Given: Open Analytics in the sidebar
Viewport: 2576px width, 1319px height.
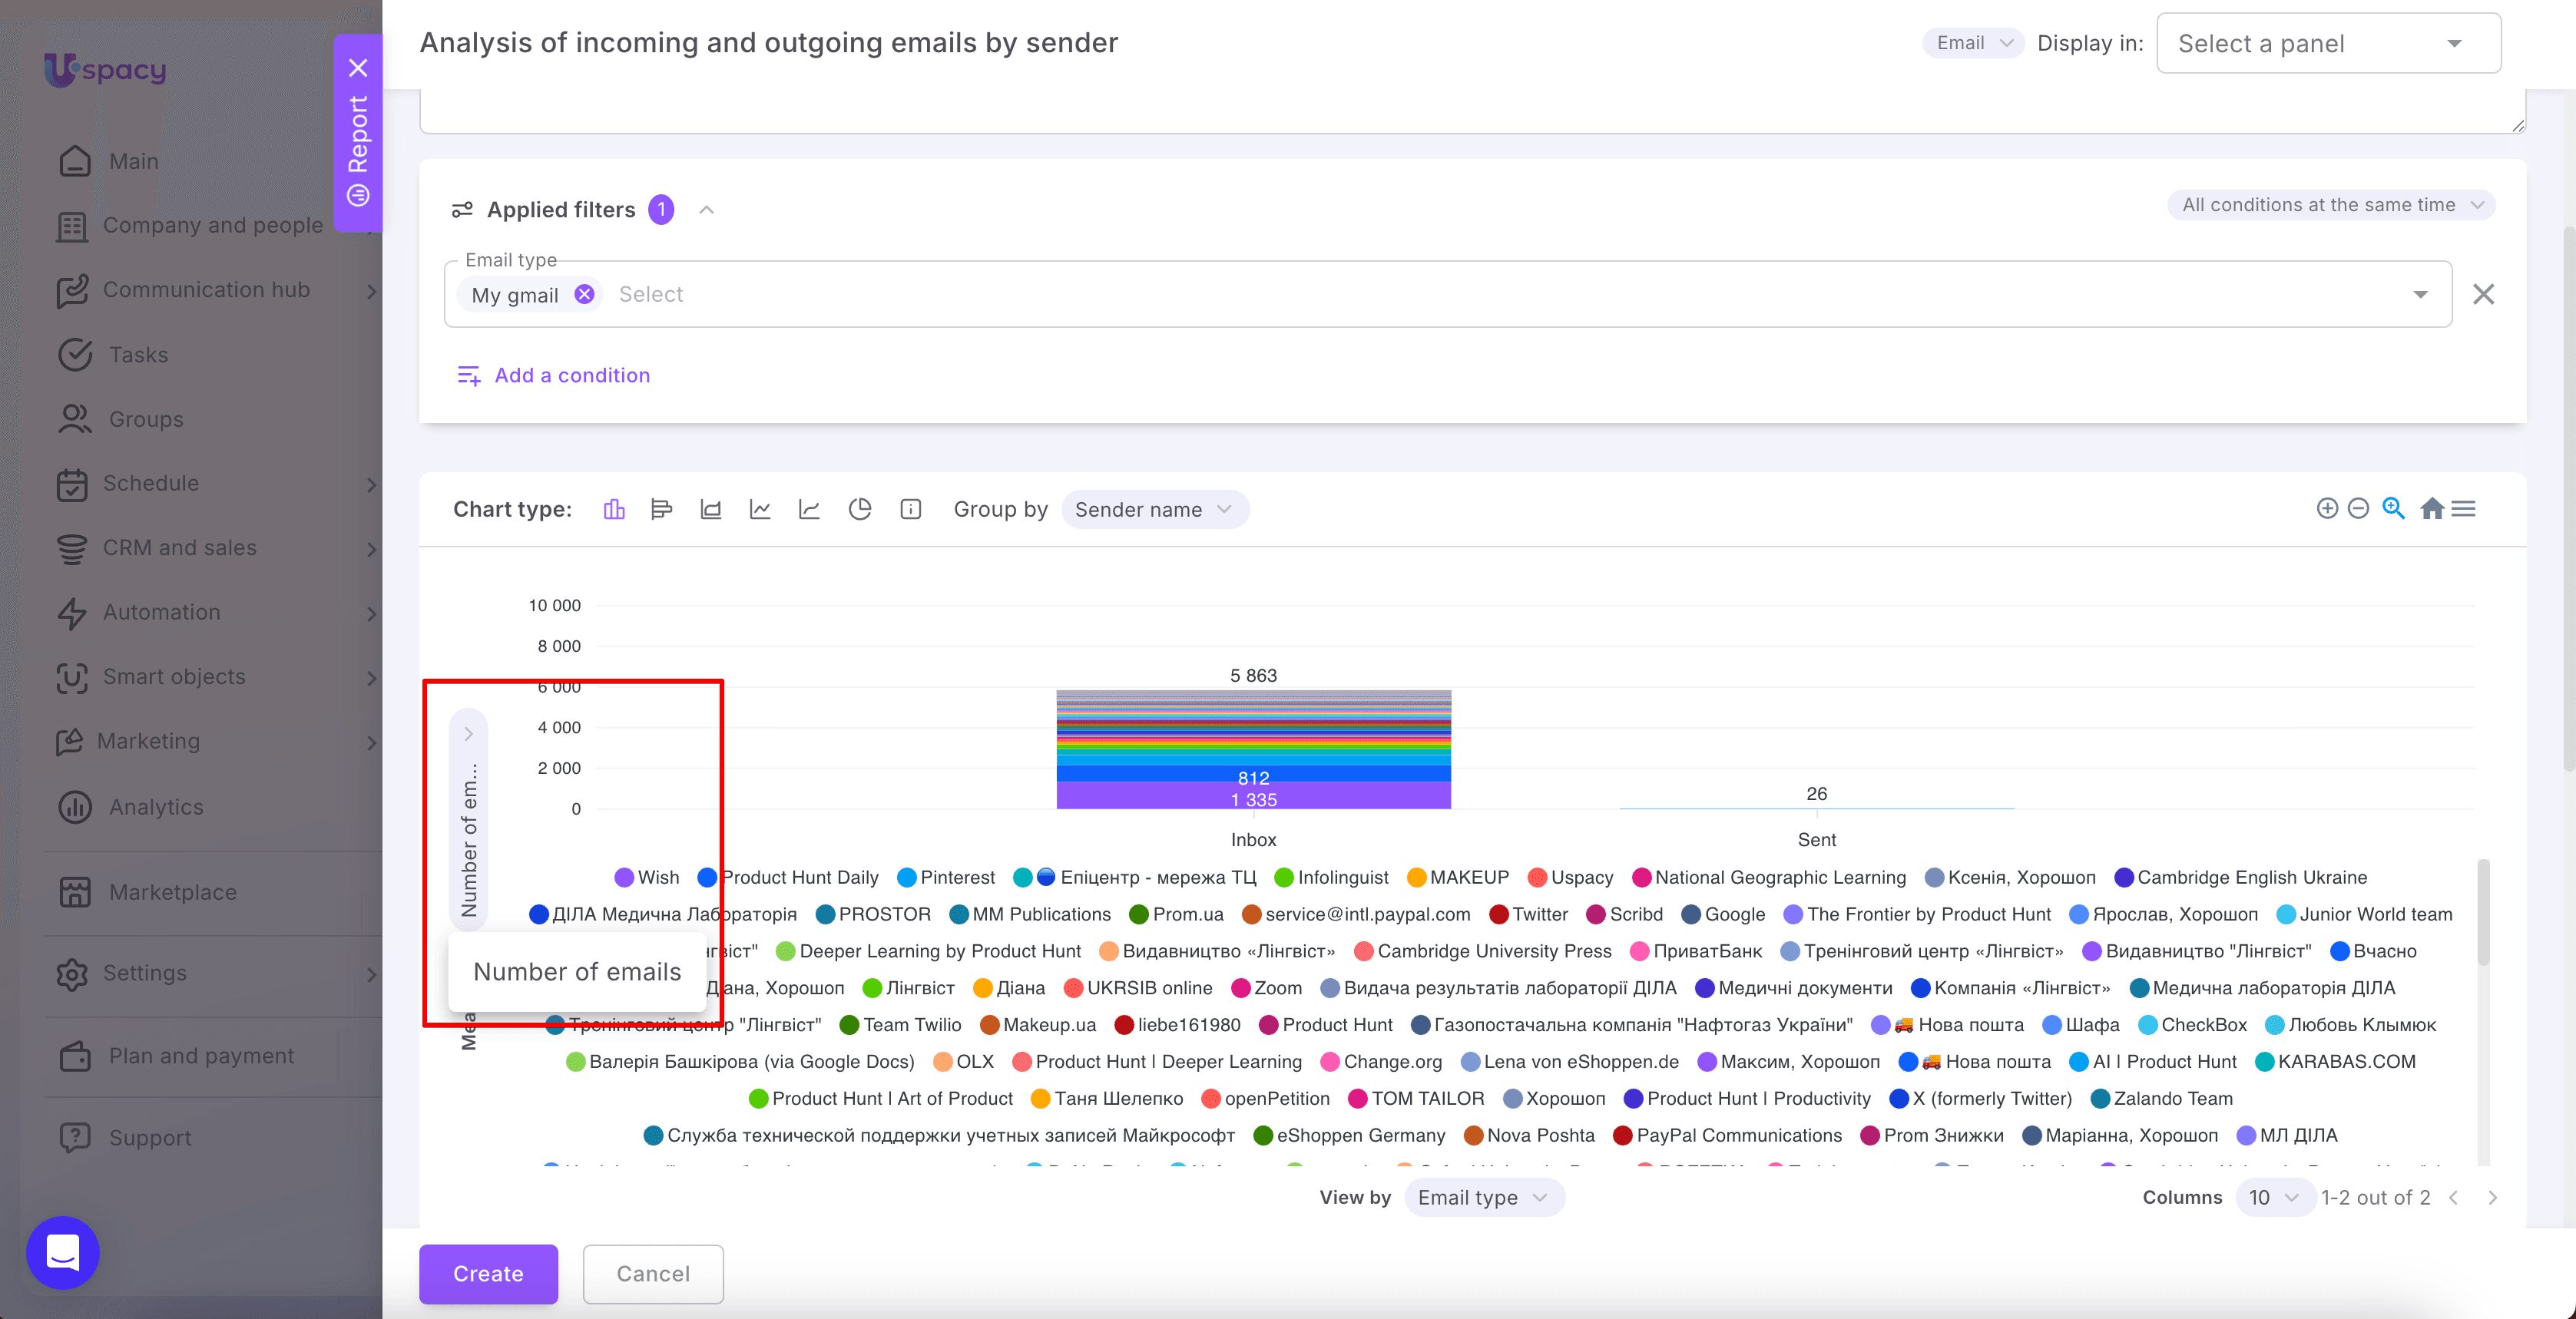Looking at the screenshot, I should 155,806.
